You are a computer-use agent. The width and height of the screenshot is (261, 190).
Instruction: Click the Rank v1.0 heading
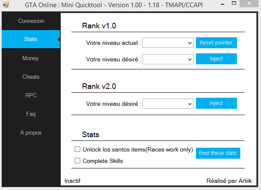pyautogui.click(x=99, y=26)
